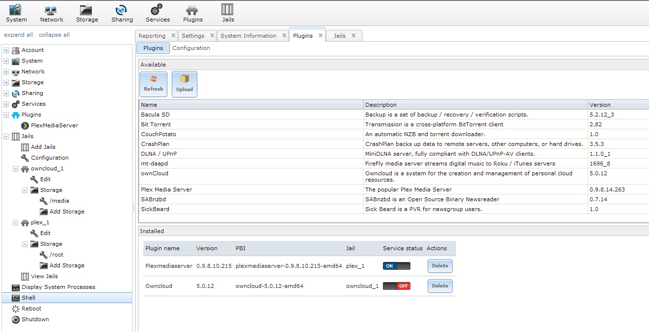
Task: Turn off Plexmediaserver service status switch
Action: (397, 266)
